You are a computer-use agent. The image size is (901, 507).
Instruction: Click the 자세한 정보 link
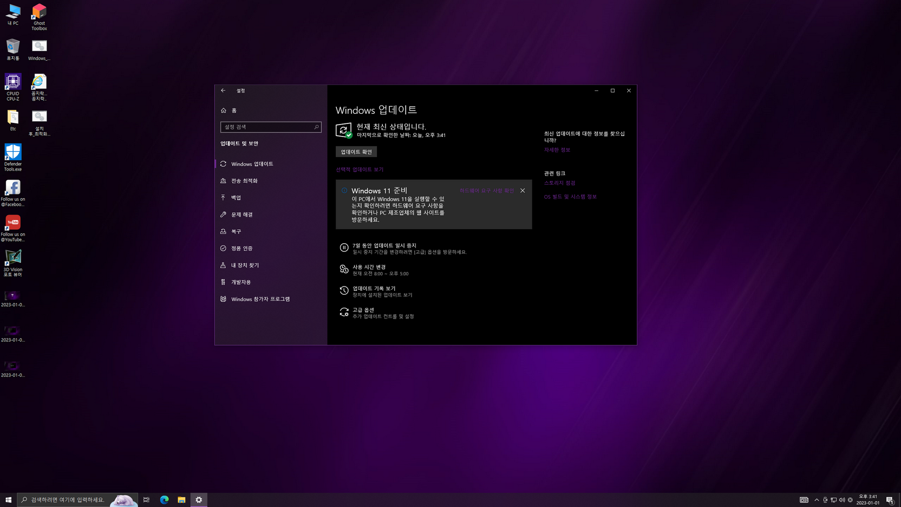point(557,149)
